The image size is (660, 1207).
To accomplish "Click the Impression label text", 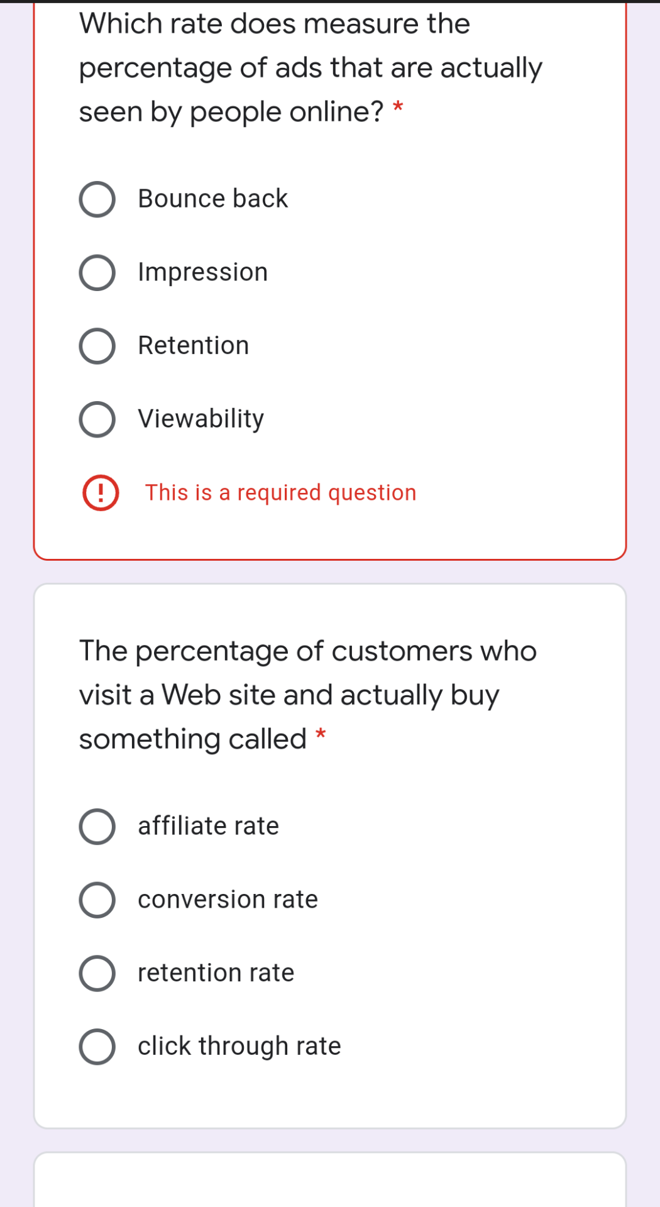I will tap(202, 272).
